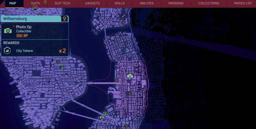This screenshot has height=129, width=256.
Task: Select Manhattan Spider-Bot marker below the info panel
Action: click(x=58, y=62)
